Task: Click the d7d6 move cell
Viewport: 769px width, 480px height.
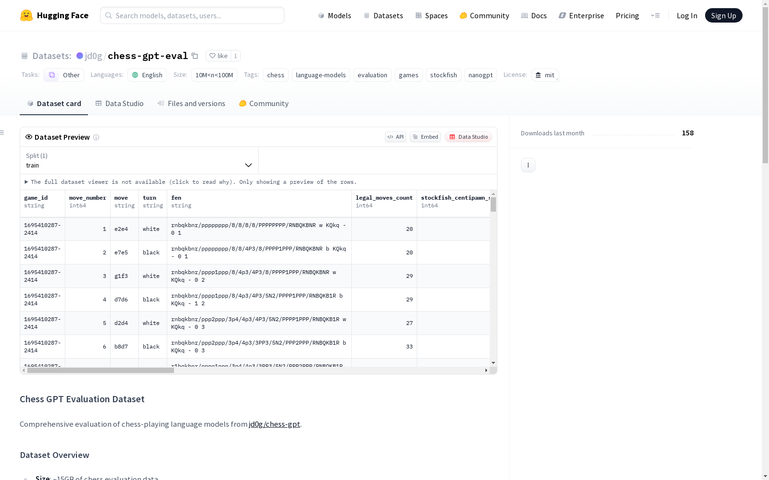Action: 124,300
